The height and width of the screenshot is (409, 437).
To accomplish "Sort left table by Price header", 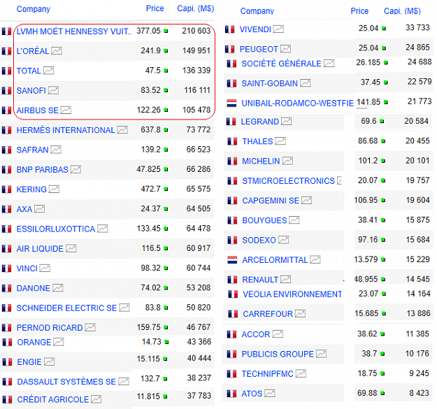I will tap(155, 8).
